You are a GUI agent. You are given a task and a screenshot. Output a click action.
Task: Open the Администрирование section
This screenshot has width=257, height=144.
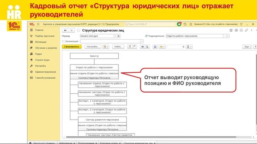tap(45, 72)
